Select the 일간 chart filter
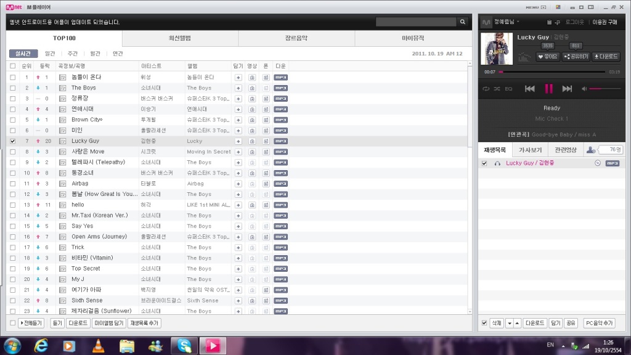This screenshot has height=355, width=631. [x=50, y=54]
